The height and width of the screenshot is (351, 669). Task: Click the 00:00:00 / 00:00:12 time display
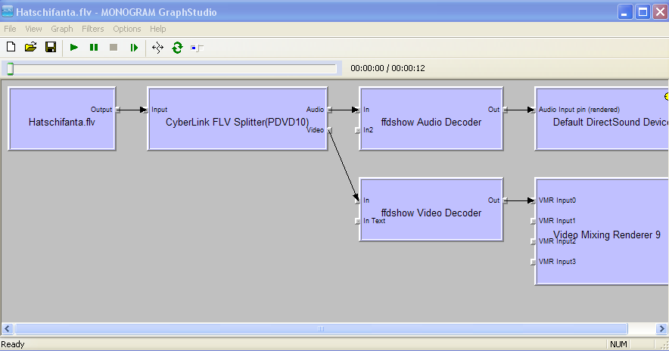[387, 68]
